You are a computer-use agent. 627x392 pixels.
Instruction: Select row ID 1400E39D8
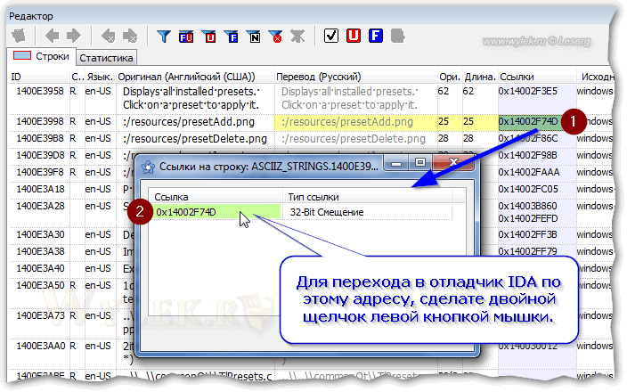point(39,155)
